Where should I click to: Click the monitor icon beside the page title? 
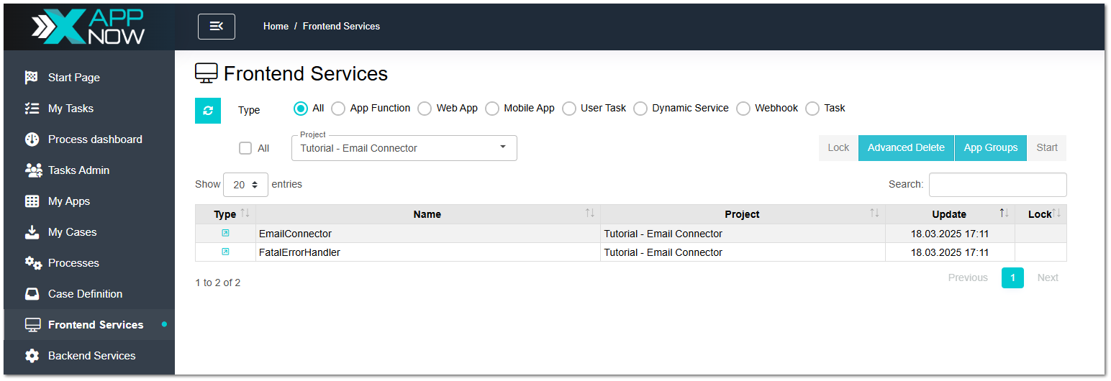pos(207,73)
